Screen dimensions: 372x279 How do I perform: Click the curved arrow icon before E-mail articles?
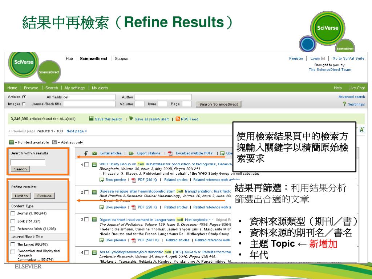(86, 154)
